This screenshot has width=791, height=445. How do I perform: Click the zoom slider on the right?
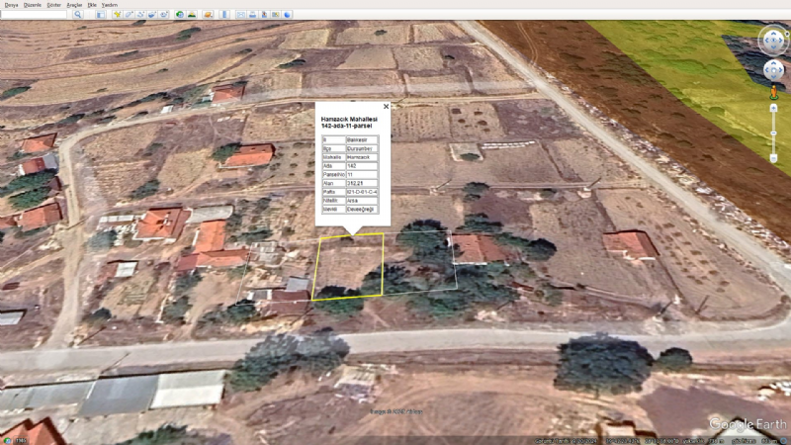772,129
